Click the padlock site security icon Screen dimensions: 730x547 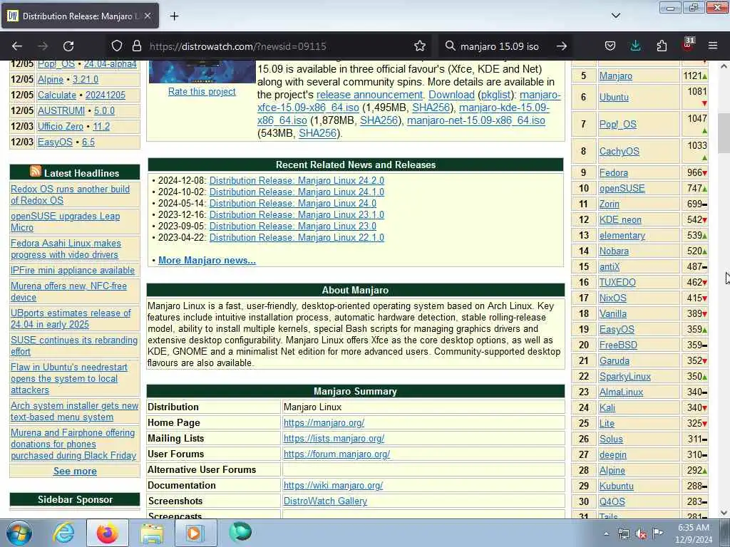[x=136, y=46]
